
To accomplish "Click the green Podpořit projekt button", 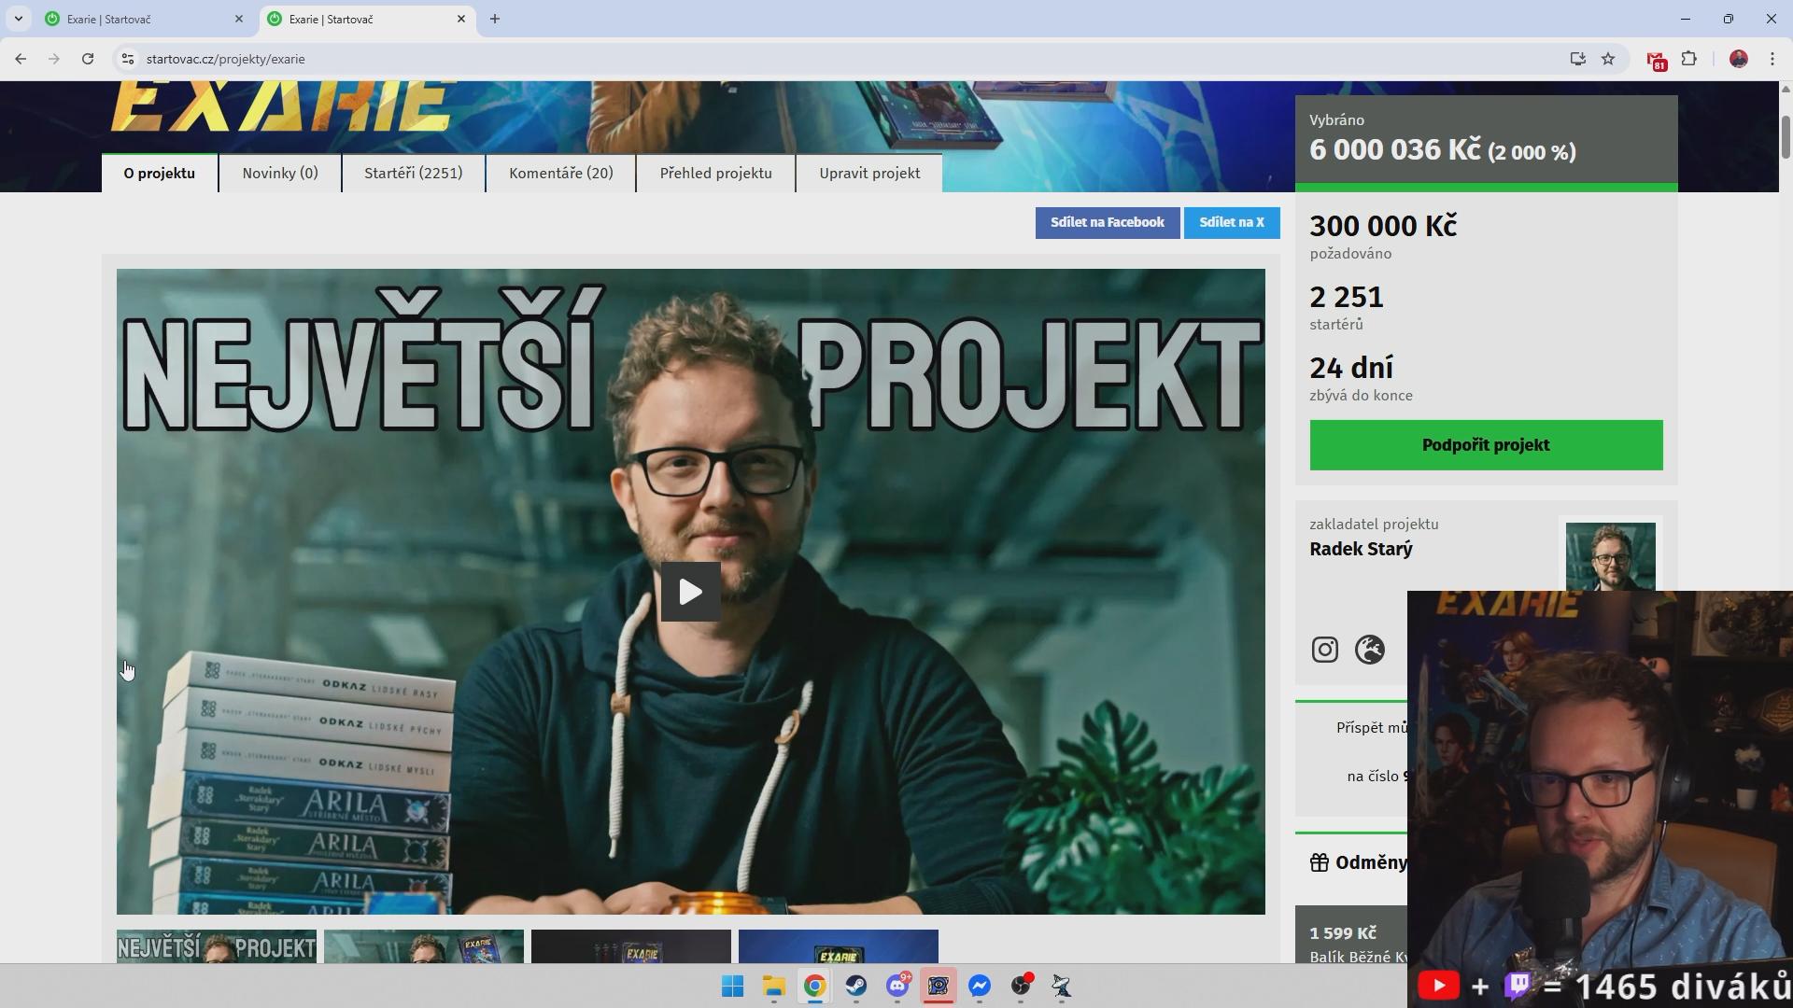I will coord(1485,445).
